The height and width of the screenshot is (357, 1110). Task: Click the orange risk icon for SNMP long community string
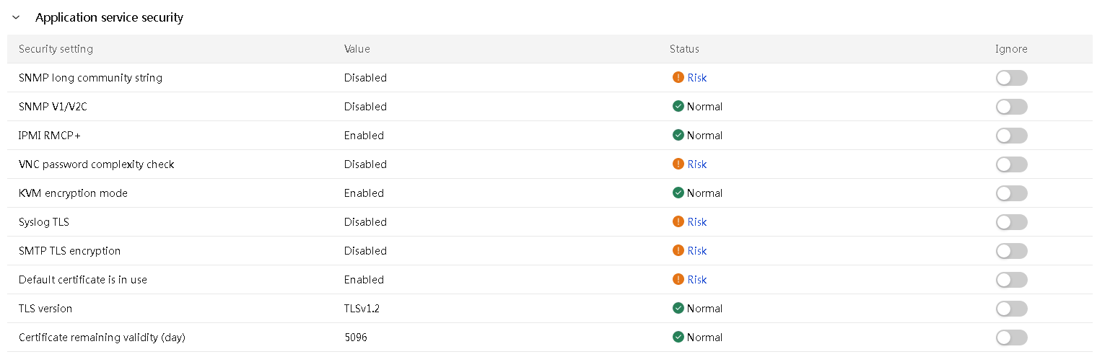[678, 77]
